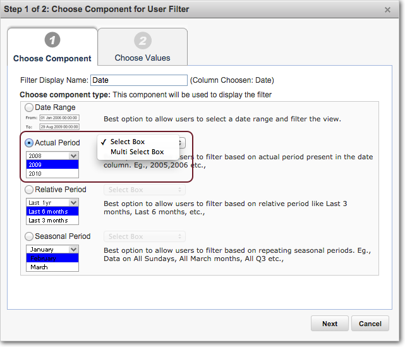Click the 2008 year preview dropdown

(52, 155)
